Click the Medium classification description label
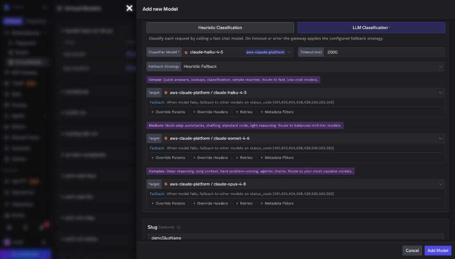This screenshot has height=259, width=455. [x=245, y=126]
